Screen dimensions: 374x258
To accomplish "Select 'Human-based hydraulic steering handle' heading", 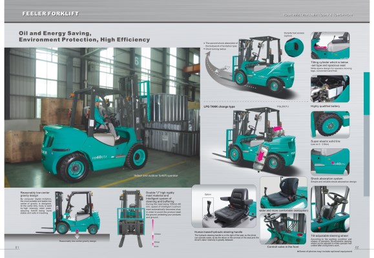I will (x=218, y=232).
